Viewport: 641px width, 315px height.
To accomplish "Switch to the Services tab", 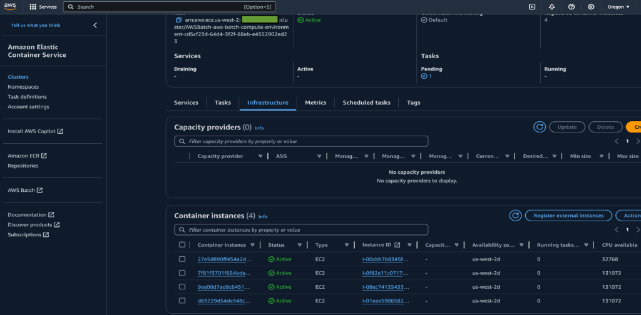I will pyautogui.click(x=186, y=103).
